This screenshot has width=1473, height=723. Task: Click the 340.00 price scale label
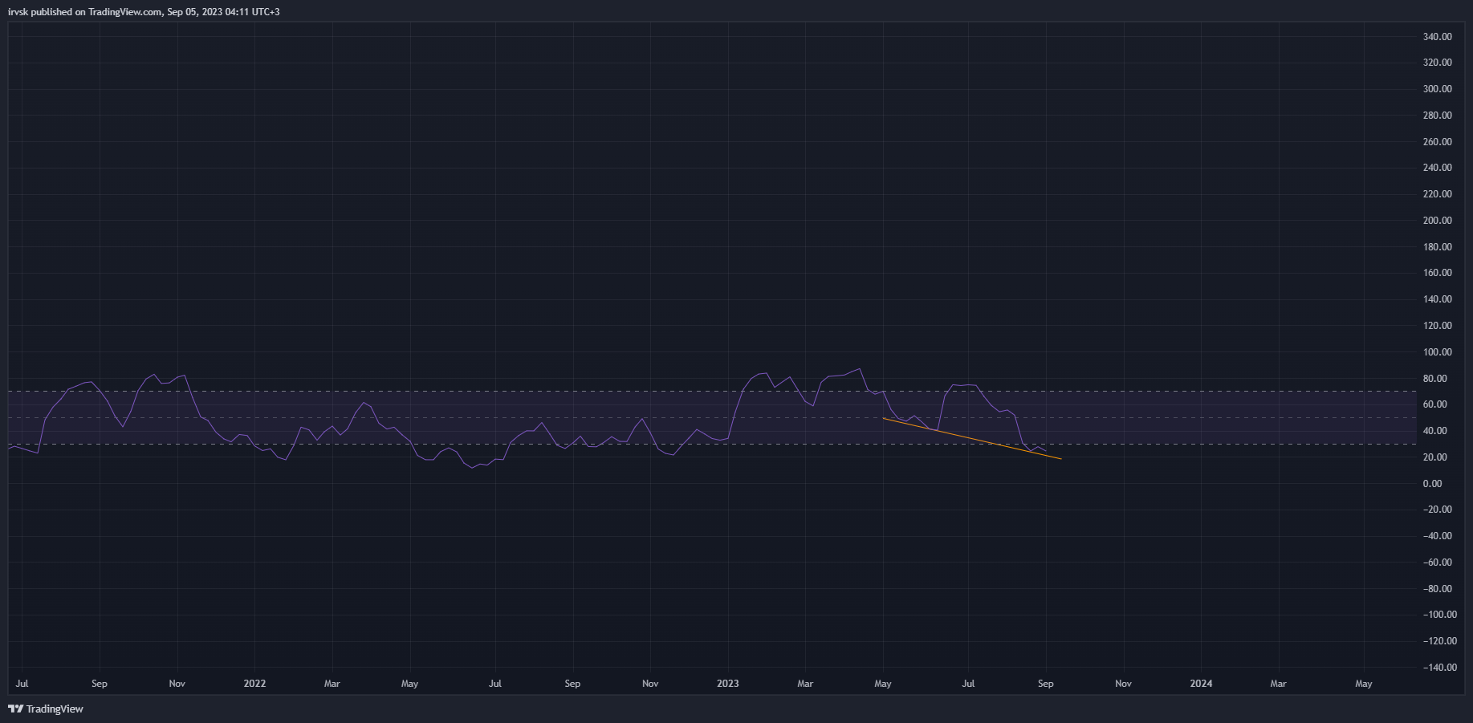coord(1437,37)
